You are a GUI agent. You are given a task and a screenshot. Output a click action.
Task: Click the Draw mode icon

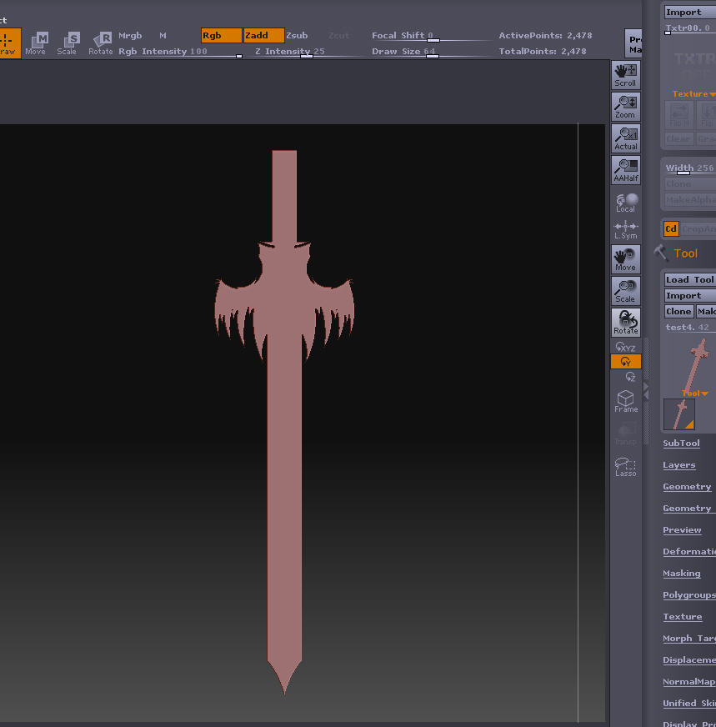point(8,43)
